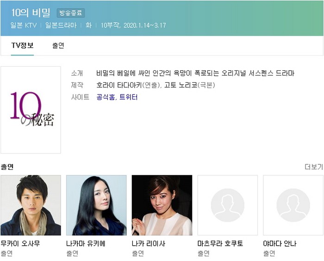The height and width of the screenshot is (261, 324).
Task: Click the 10의 비밀 title heading
Action: click(31, 13)
